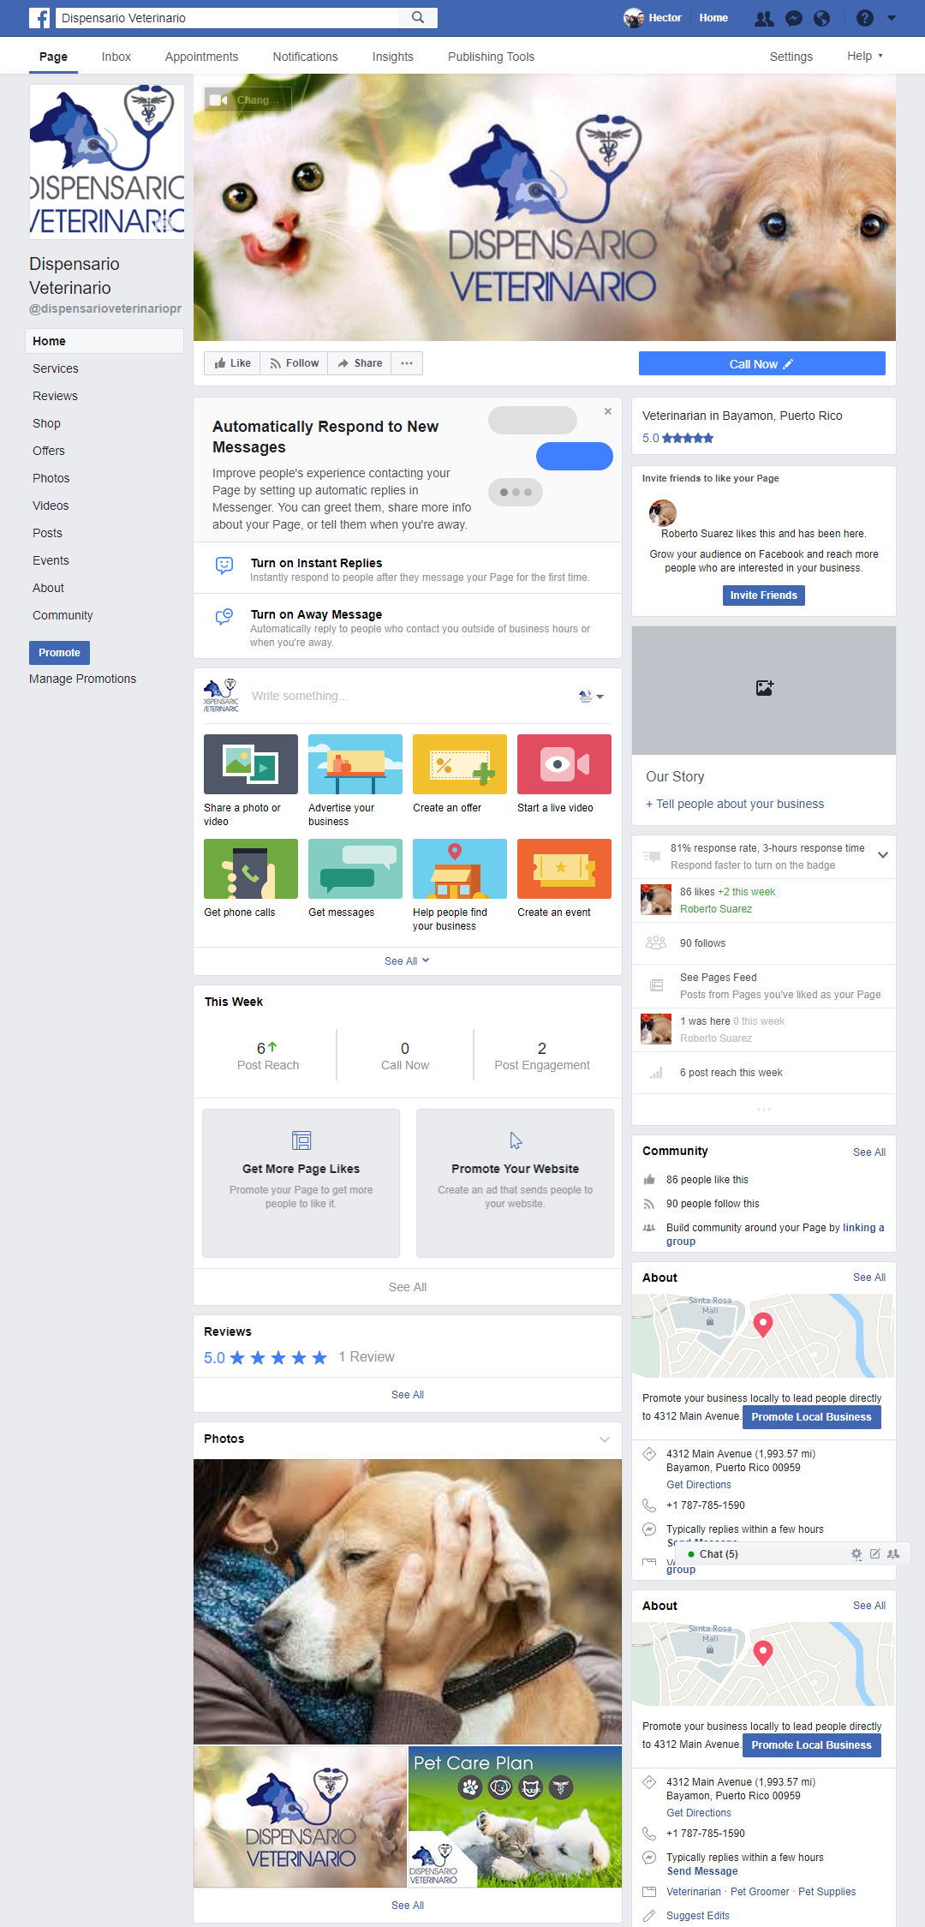
Task: Open post-as identity selector dropdown
Action: pos(591,696)
